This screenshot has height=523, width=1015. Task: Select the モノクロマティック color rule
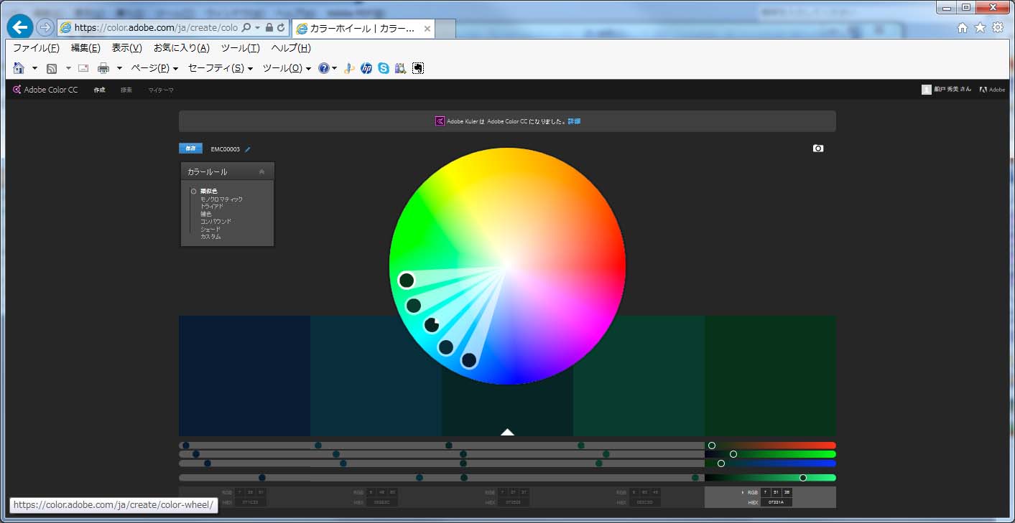(221, 199)
